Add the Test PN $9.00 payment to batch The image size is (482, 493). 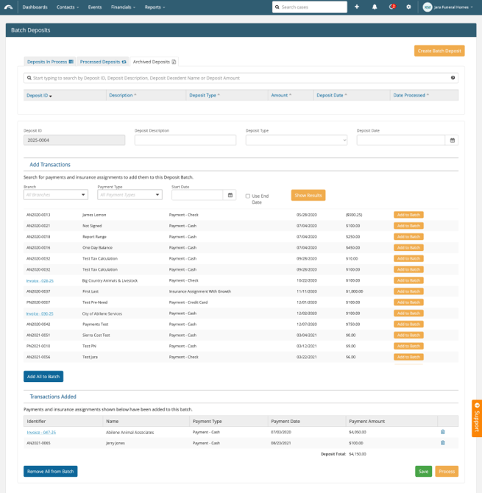click(x=408, y=346)
